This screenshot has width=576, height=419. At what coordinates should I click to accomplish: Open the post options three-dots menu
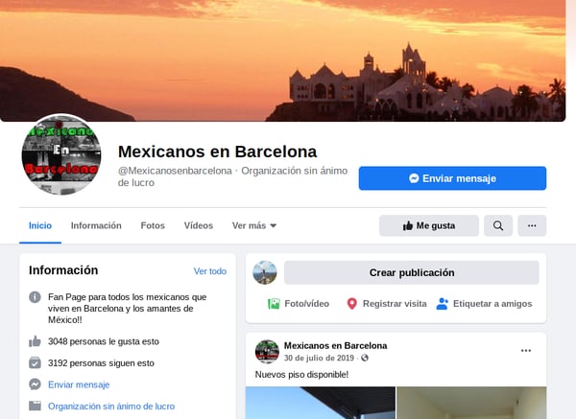click(526, 351)
